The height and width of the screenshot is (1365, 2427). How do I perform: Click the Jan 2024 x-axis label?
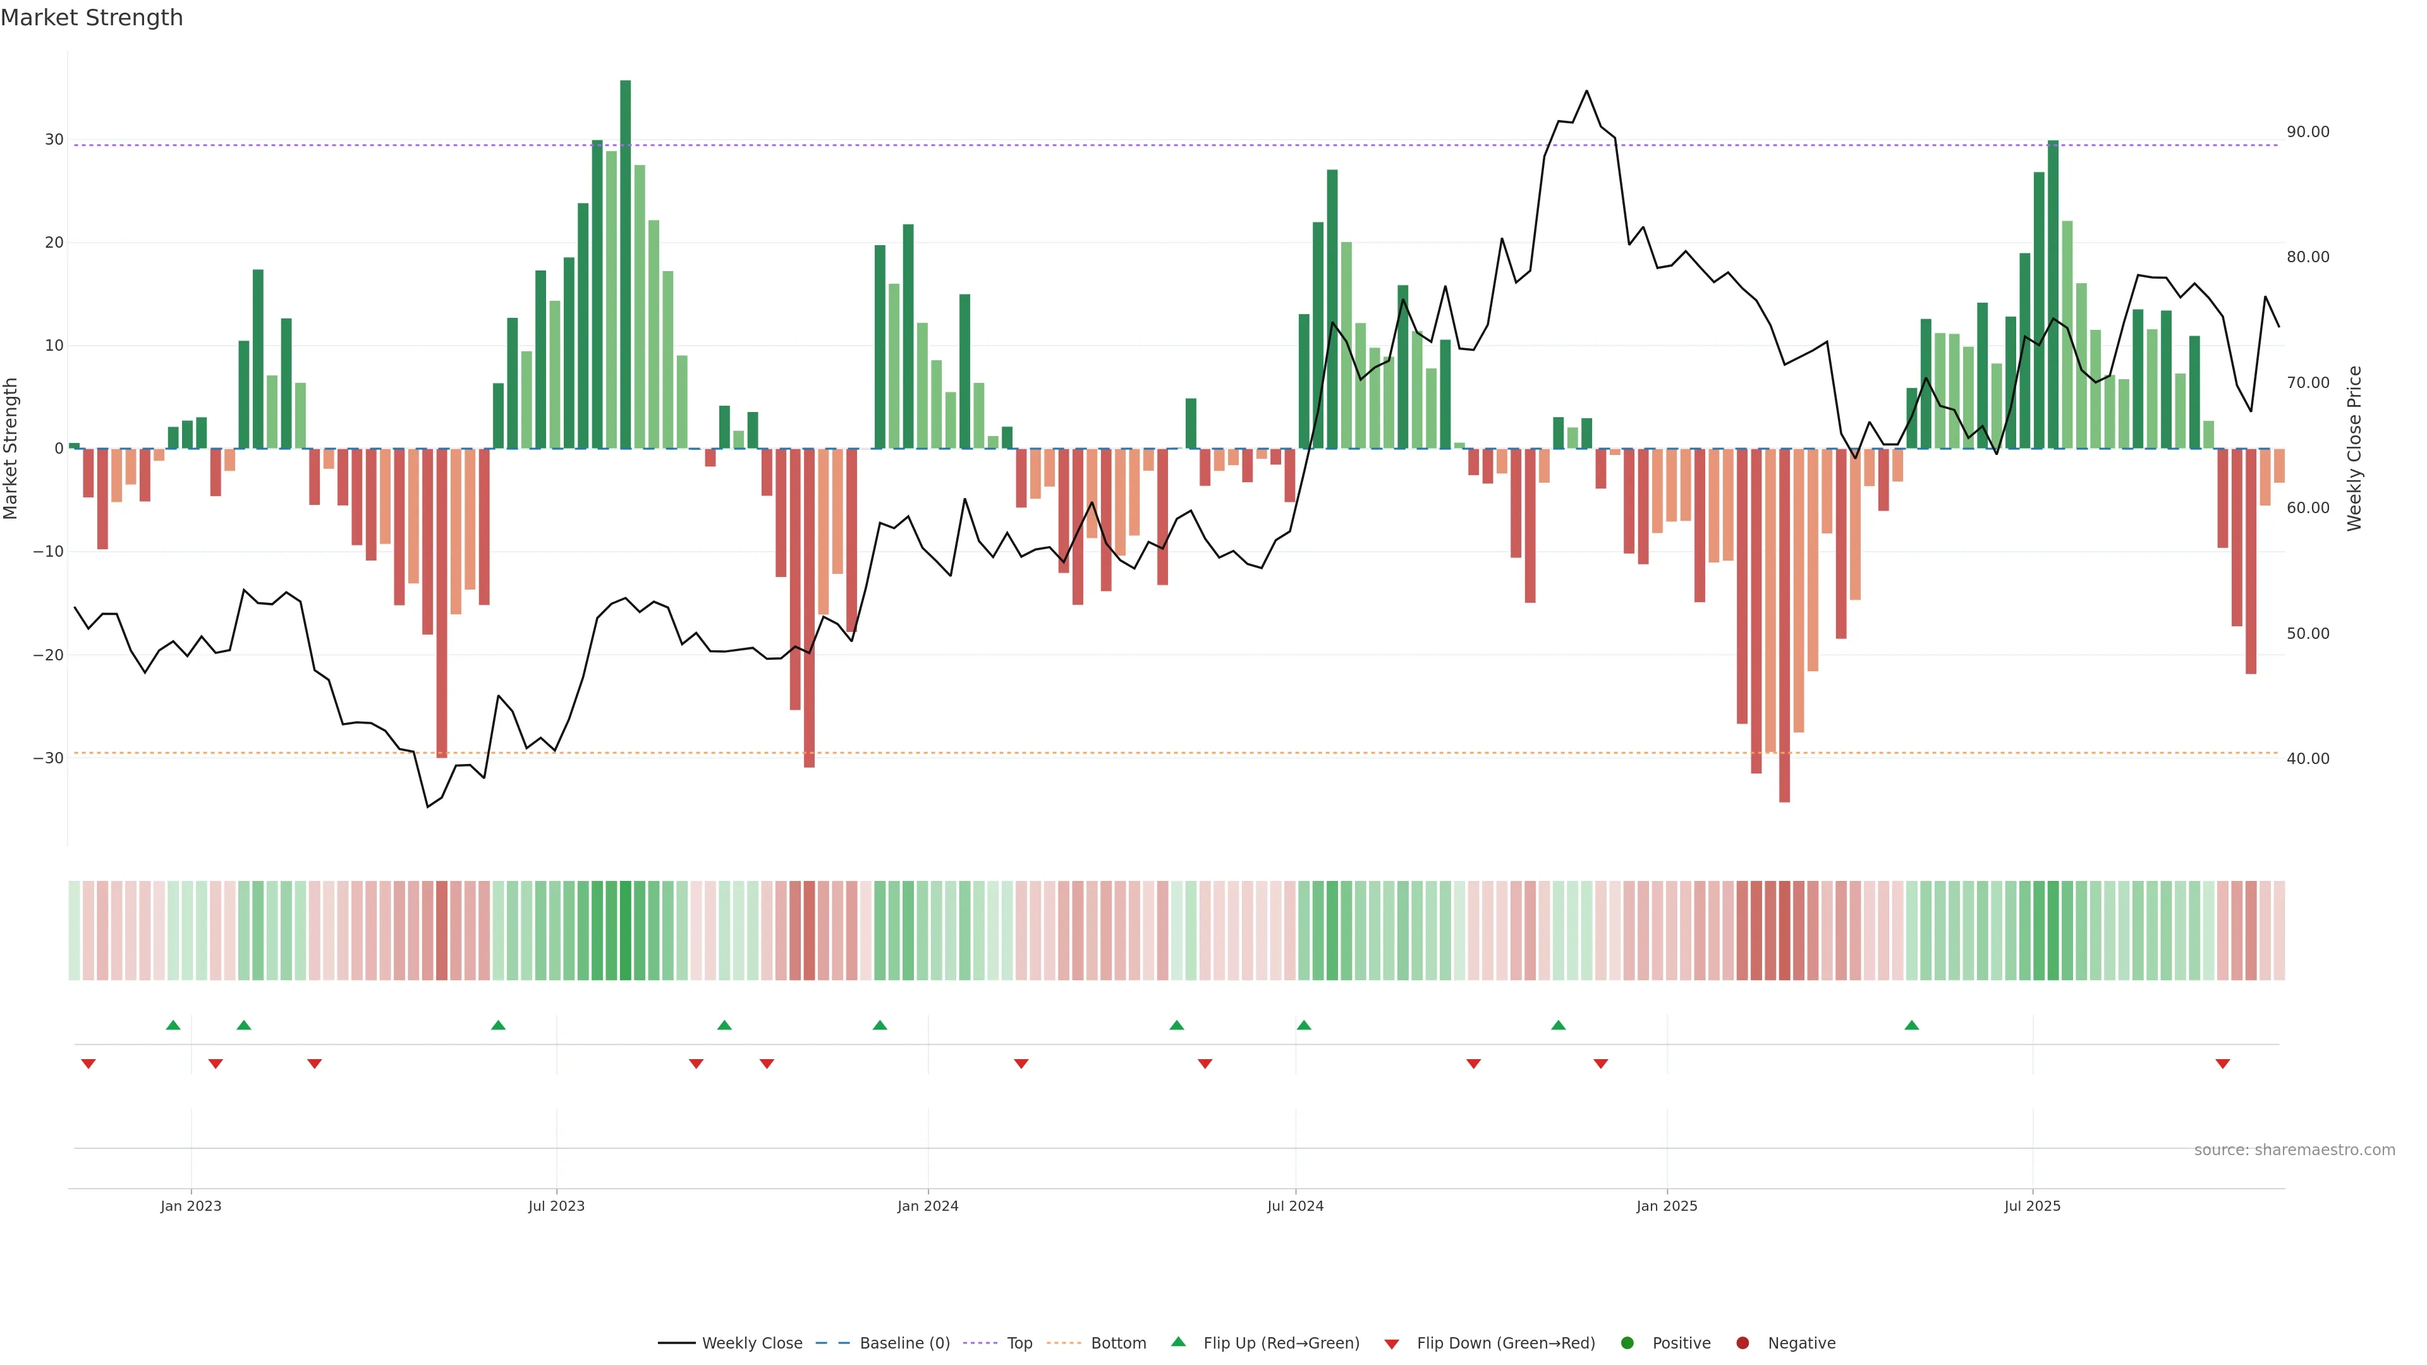pyautogui.click(x=928, y=1206)
